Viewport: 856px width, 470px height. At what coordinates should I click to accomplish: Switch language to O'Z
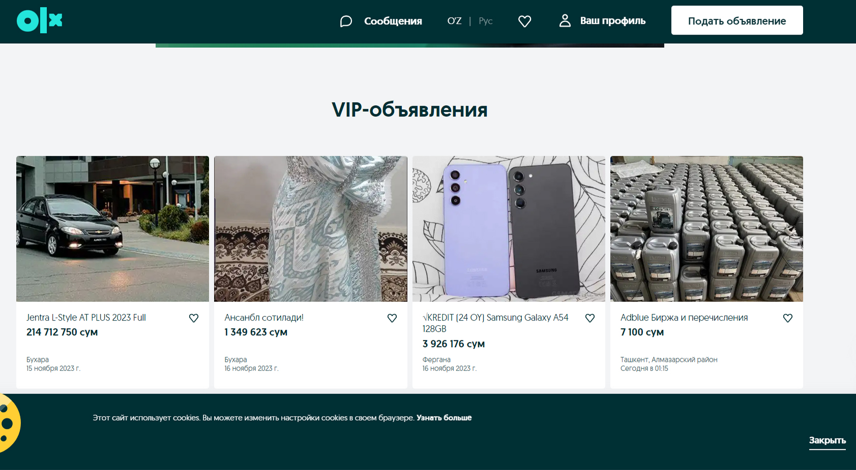[x=454, y=21]
